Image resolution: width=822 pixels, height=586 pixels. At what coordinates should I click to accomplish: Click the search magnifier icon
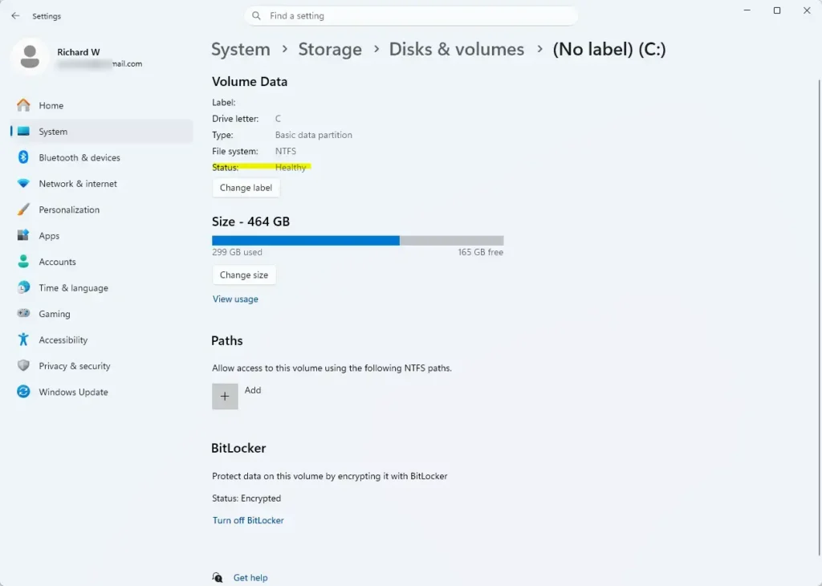(256, 16)
